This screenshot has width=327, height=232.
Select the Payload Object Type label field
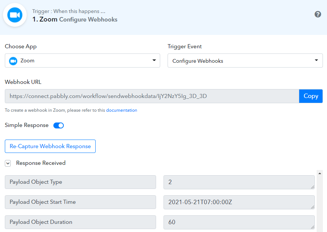[80, 182]
